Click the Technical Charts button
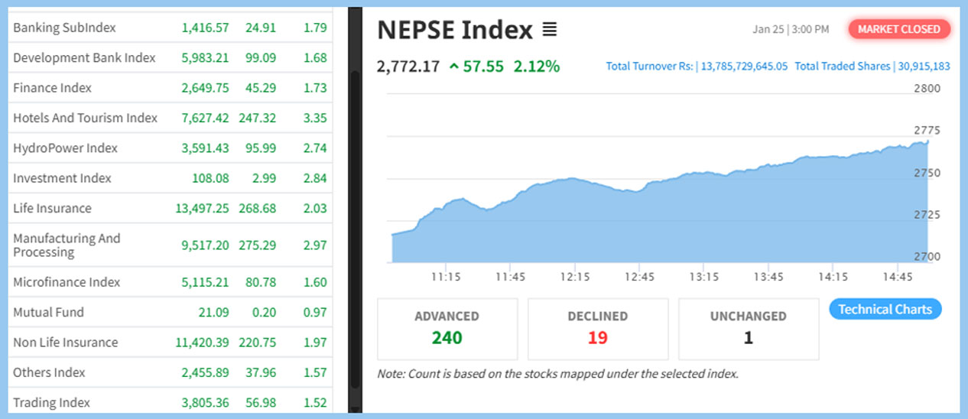Image resolution: width=968 pixels, height=419 pixels. pos(885,310)
